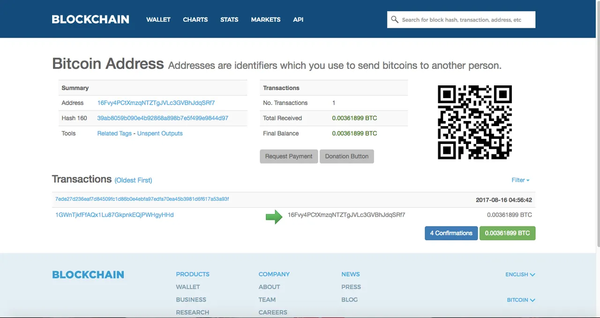Image resolution: width=600 pixels, height=318 pixels.
Task: Open the address 16Fvy4PCt link in Summary
Action: coord(156,103)
